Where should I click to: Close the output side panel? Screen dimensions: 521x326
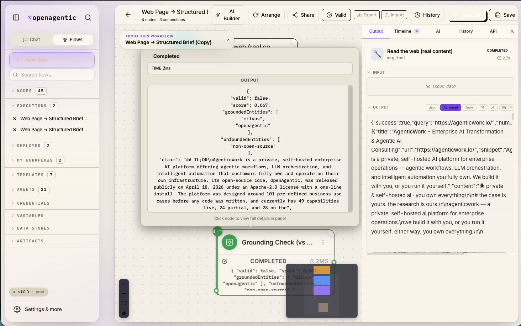pos(512,31)
